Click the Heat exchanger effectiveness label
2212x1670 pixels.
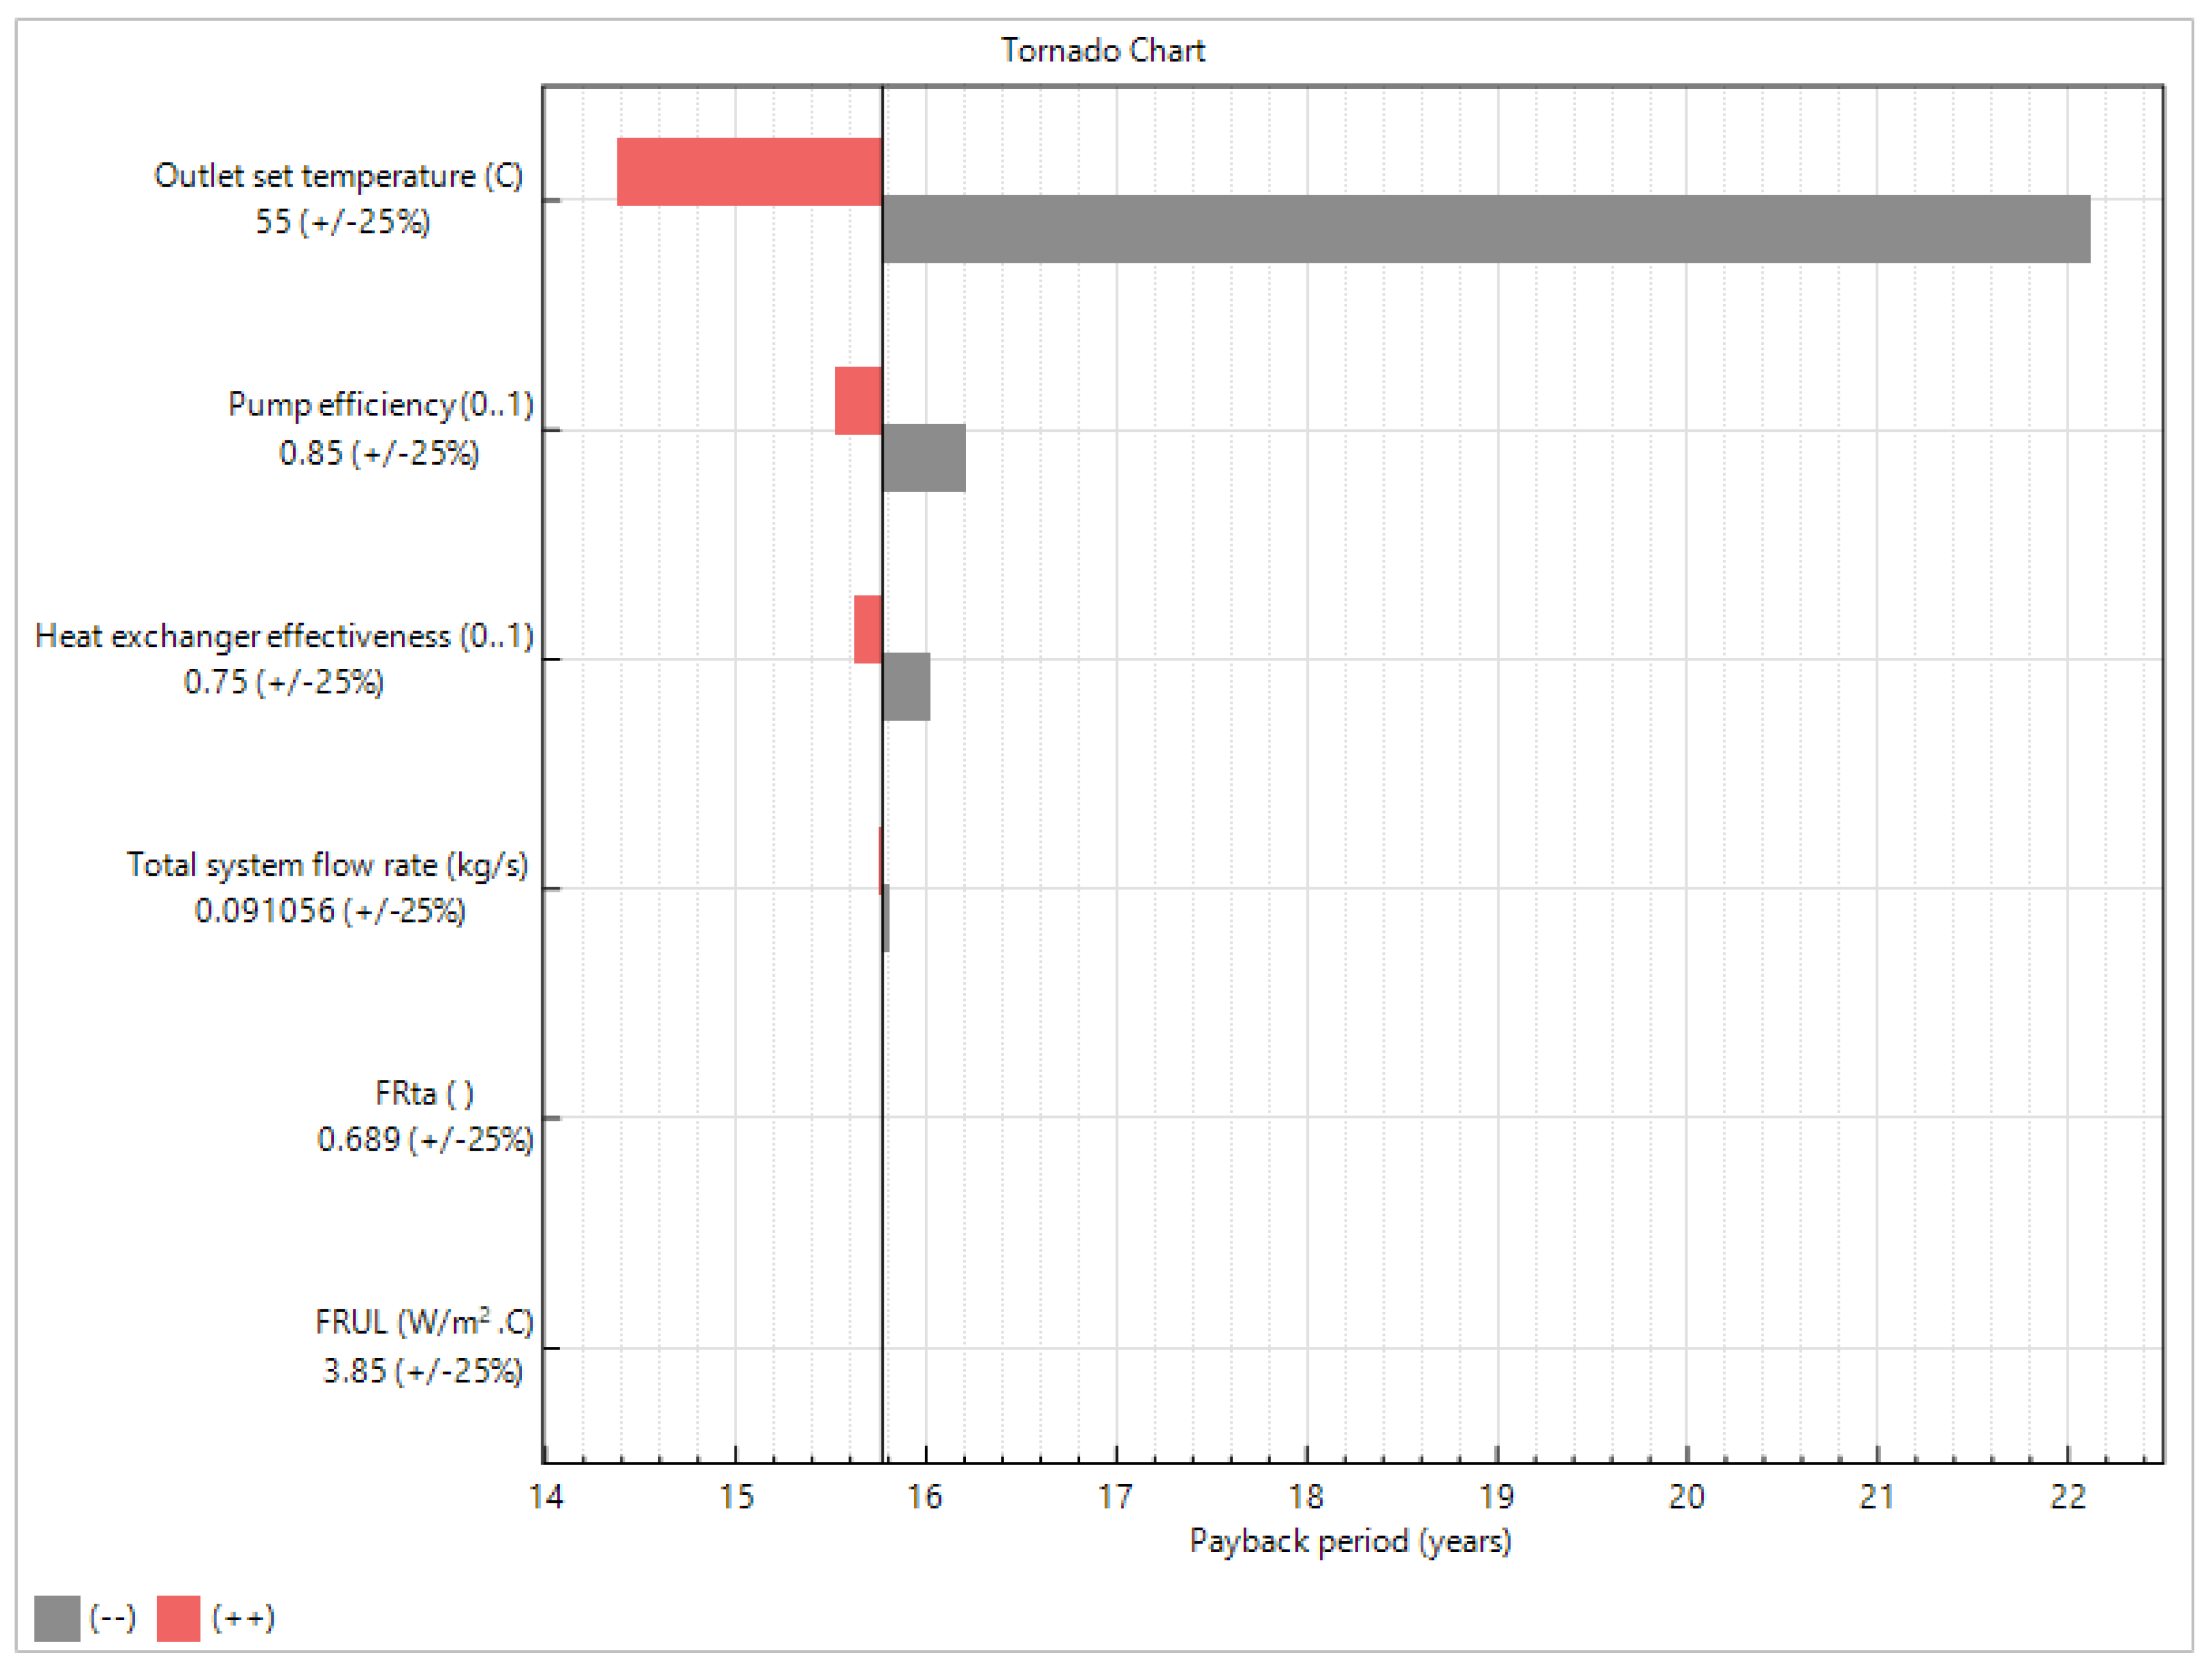click(284, 636)
